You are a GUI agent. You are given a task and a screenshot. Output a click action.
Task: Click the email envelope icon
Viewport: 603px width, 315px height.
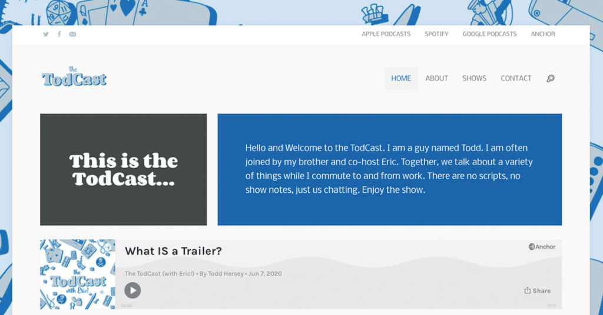click(x=72, y=34)
